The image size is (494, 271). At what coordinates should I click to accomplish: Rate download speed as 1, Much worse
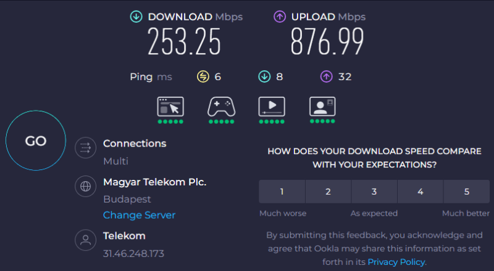282,192
